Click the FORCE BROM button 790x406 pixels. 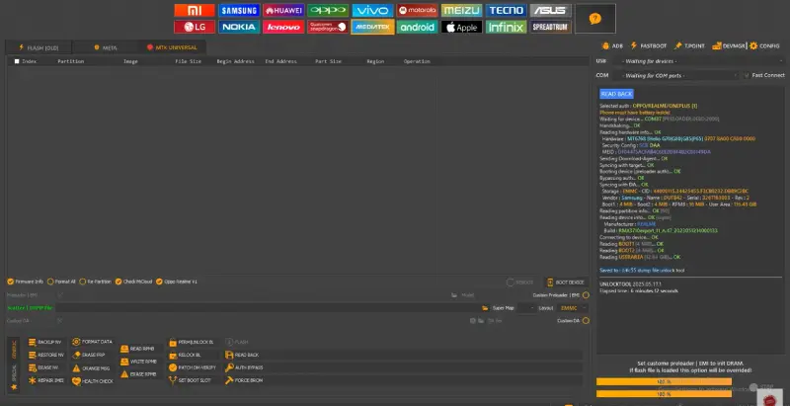click(x=244, y=381)
